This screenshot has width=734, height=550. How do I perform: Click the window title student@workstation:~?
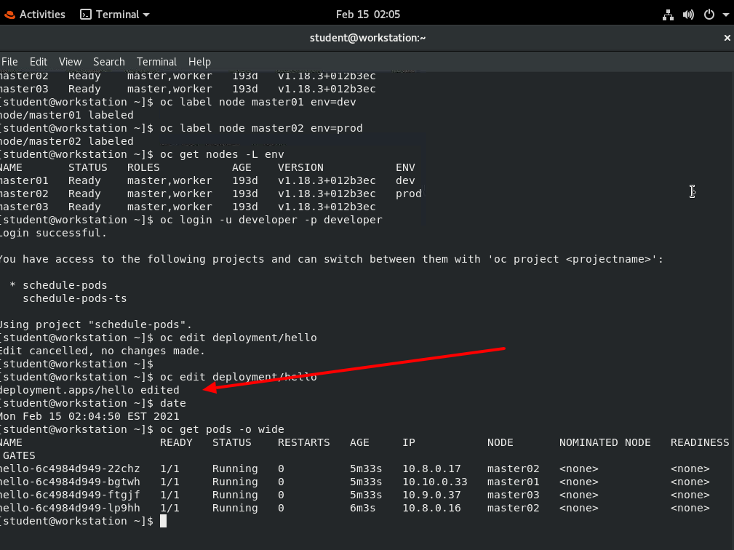pos(367,38)
